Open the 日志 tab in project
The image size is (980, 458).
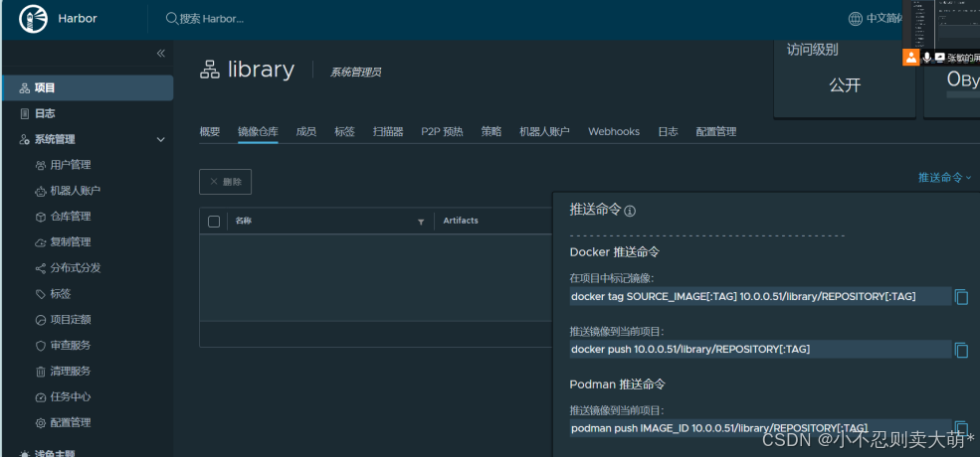point(668,132)
